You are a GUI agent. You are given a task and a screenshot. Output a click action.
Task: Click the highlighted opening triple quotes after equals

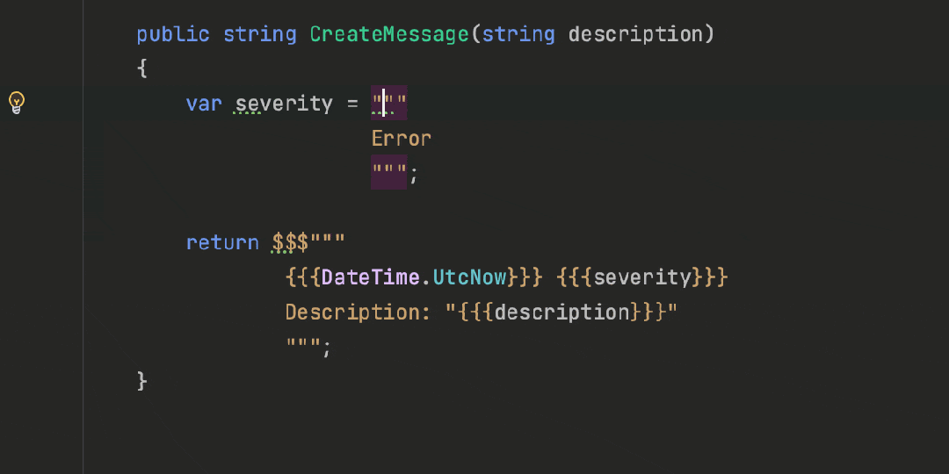coord(389,103)
